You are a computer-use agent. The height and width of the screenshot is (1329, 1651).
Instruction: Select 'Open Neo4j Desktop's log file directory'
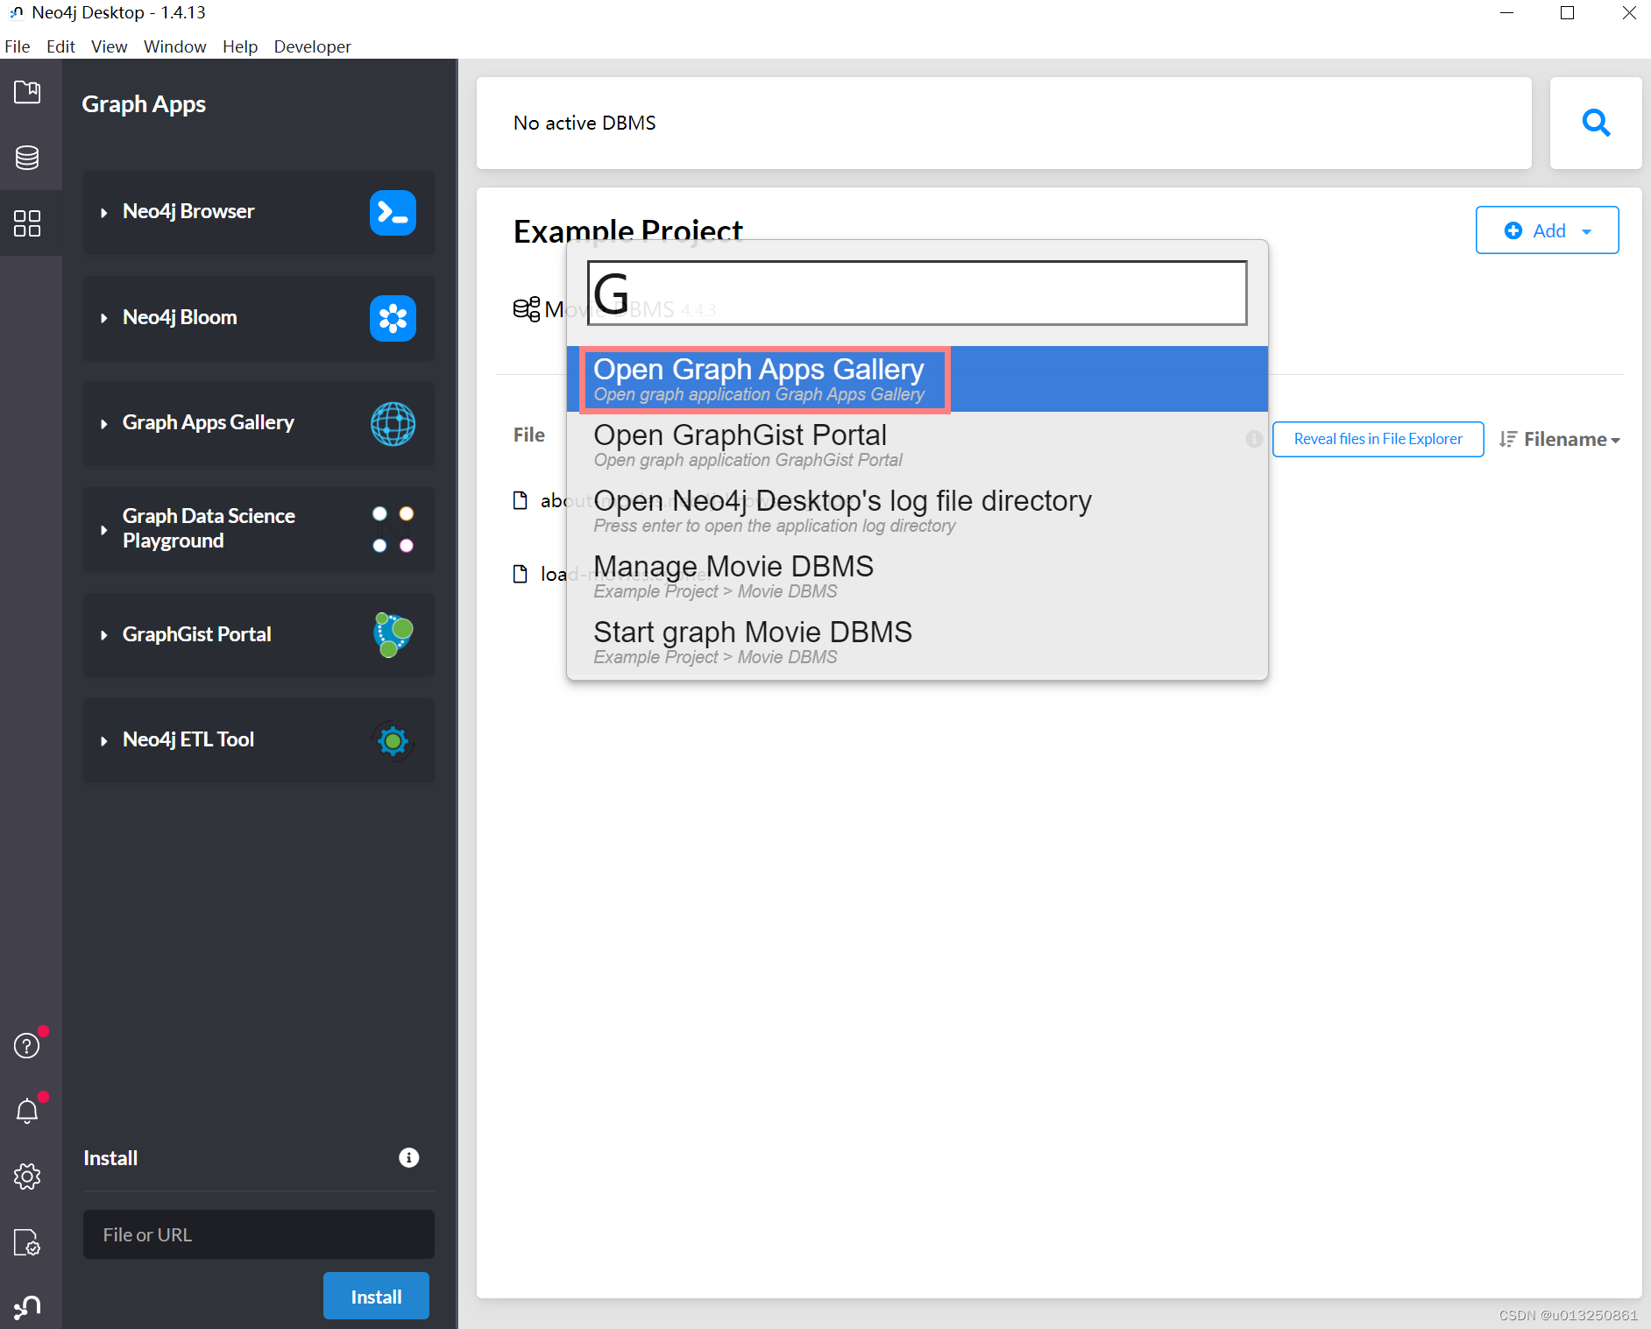[x=918, y=511]
